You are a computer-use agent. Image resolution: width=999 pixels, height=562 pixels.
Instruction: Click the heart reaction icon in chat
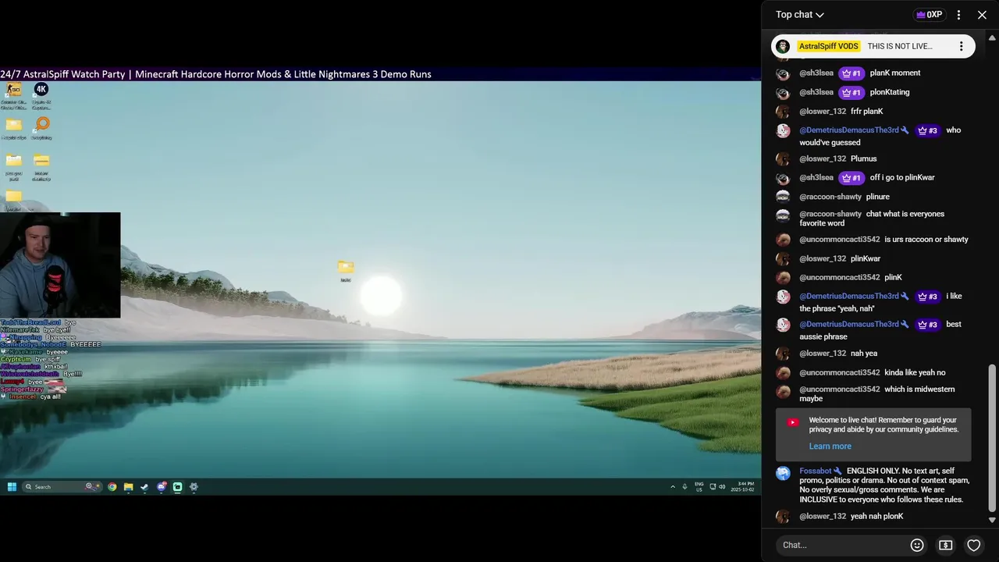tap(973, 545)
